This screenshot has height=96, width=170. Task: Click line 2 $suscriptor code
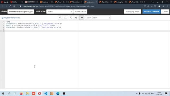click(34, 23)
